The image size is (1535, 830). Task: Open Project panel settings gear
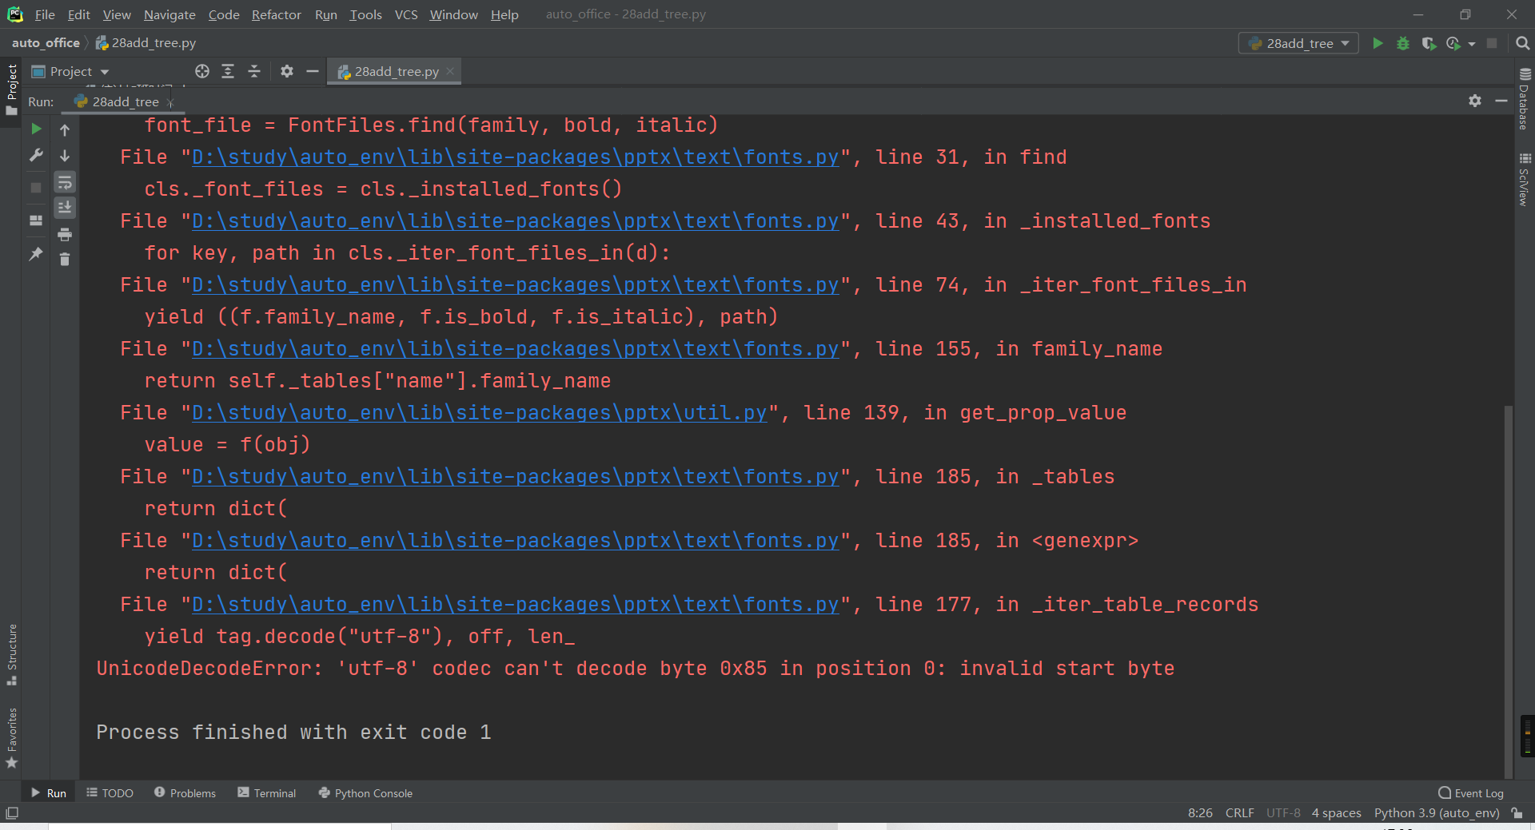(x=287, y=71)
